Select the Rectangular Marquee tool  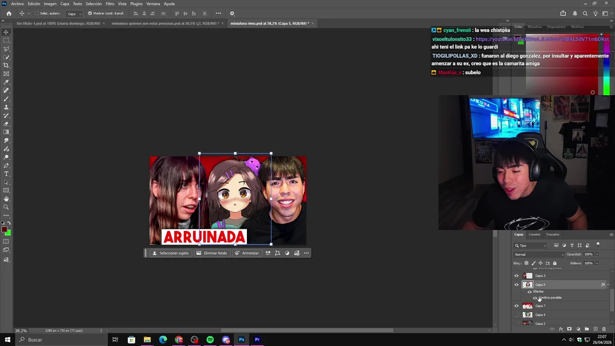6,40
